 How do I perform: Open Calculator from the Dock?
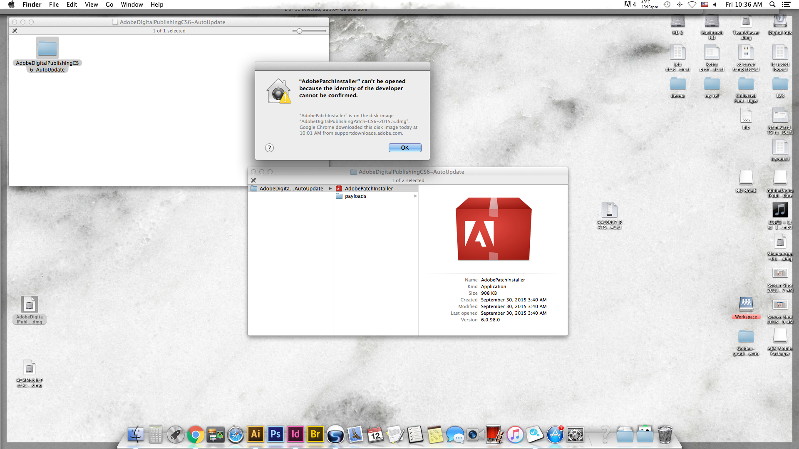156,435
